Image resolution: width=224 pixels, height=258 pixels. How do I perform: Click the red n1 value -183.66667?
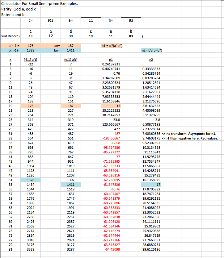tap(111, 138)
